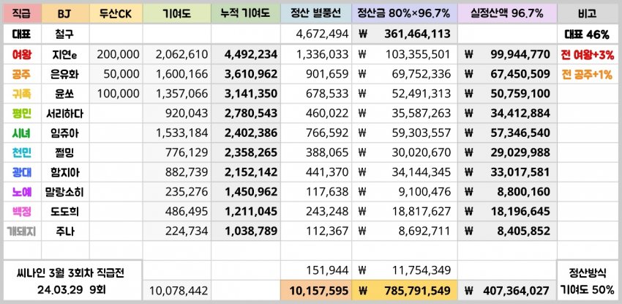Image resolution: width=622 pixels, height=304 pixels.
Task: Select the orange 공주 rank cell
Action: [x=21, y=74]
